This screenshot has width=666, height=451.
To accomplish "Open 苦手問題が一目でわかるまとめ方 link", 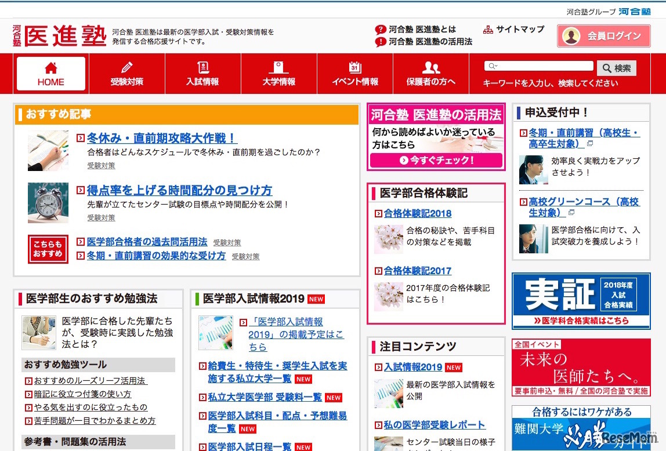I will (x=95, y=421).
